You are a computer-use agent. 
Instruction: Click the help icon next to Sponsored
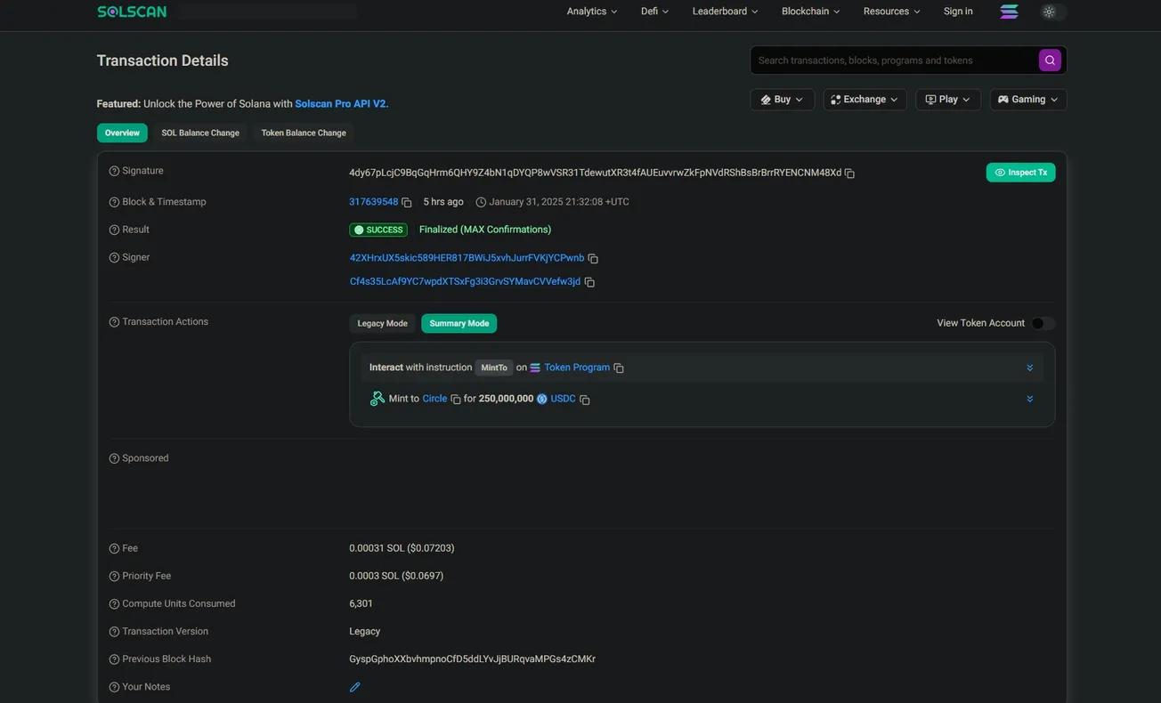point(114,458)
